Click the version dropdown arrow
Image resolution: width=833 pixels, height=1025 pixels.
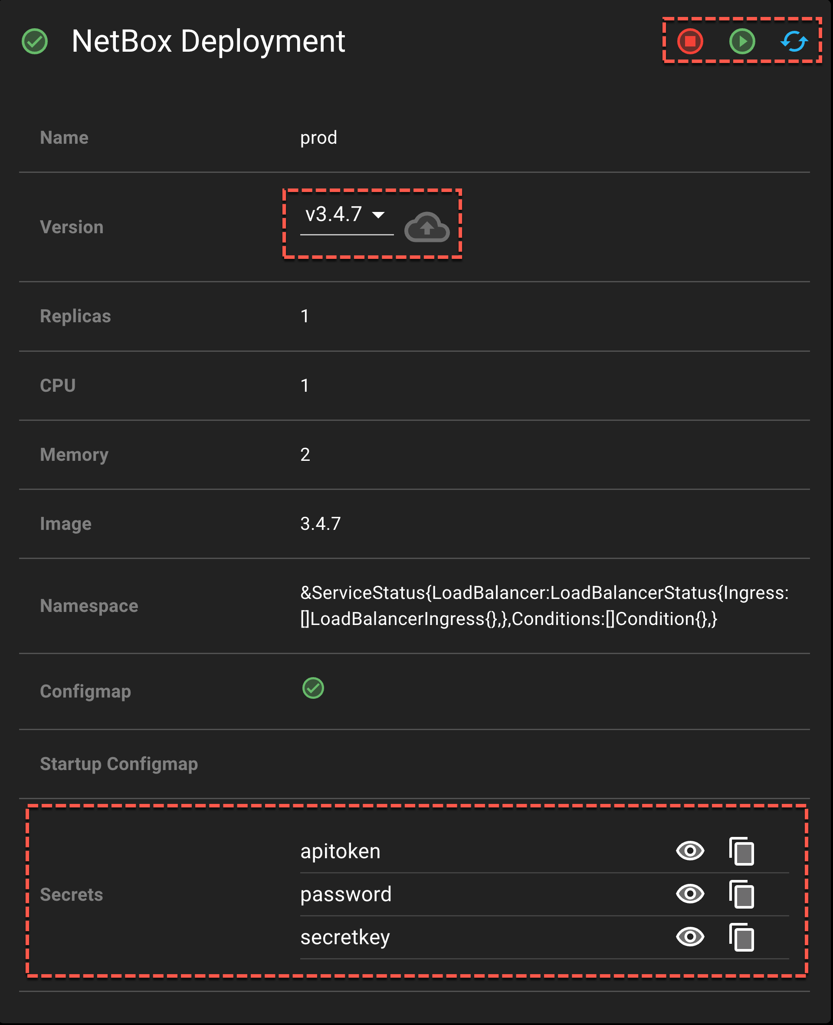click(x=379, y=215)
